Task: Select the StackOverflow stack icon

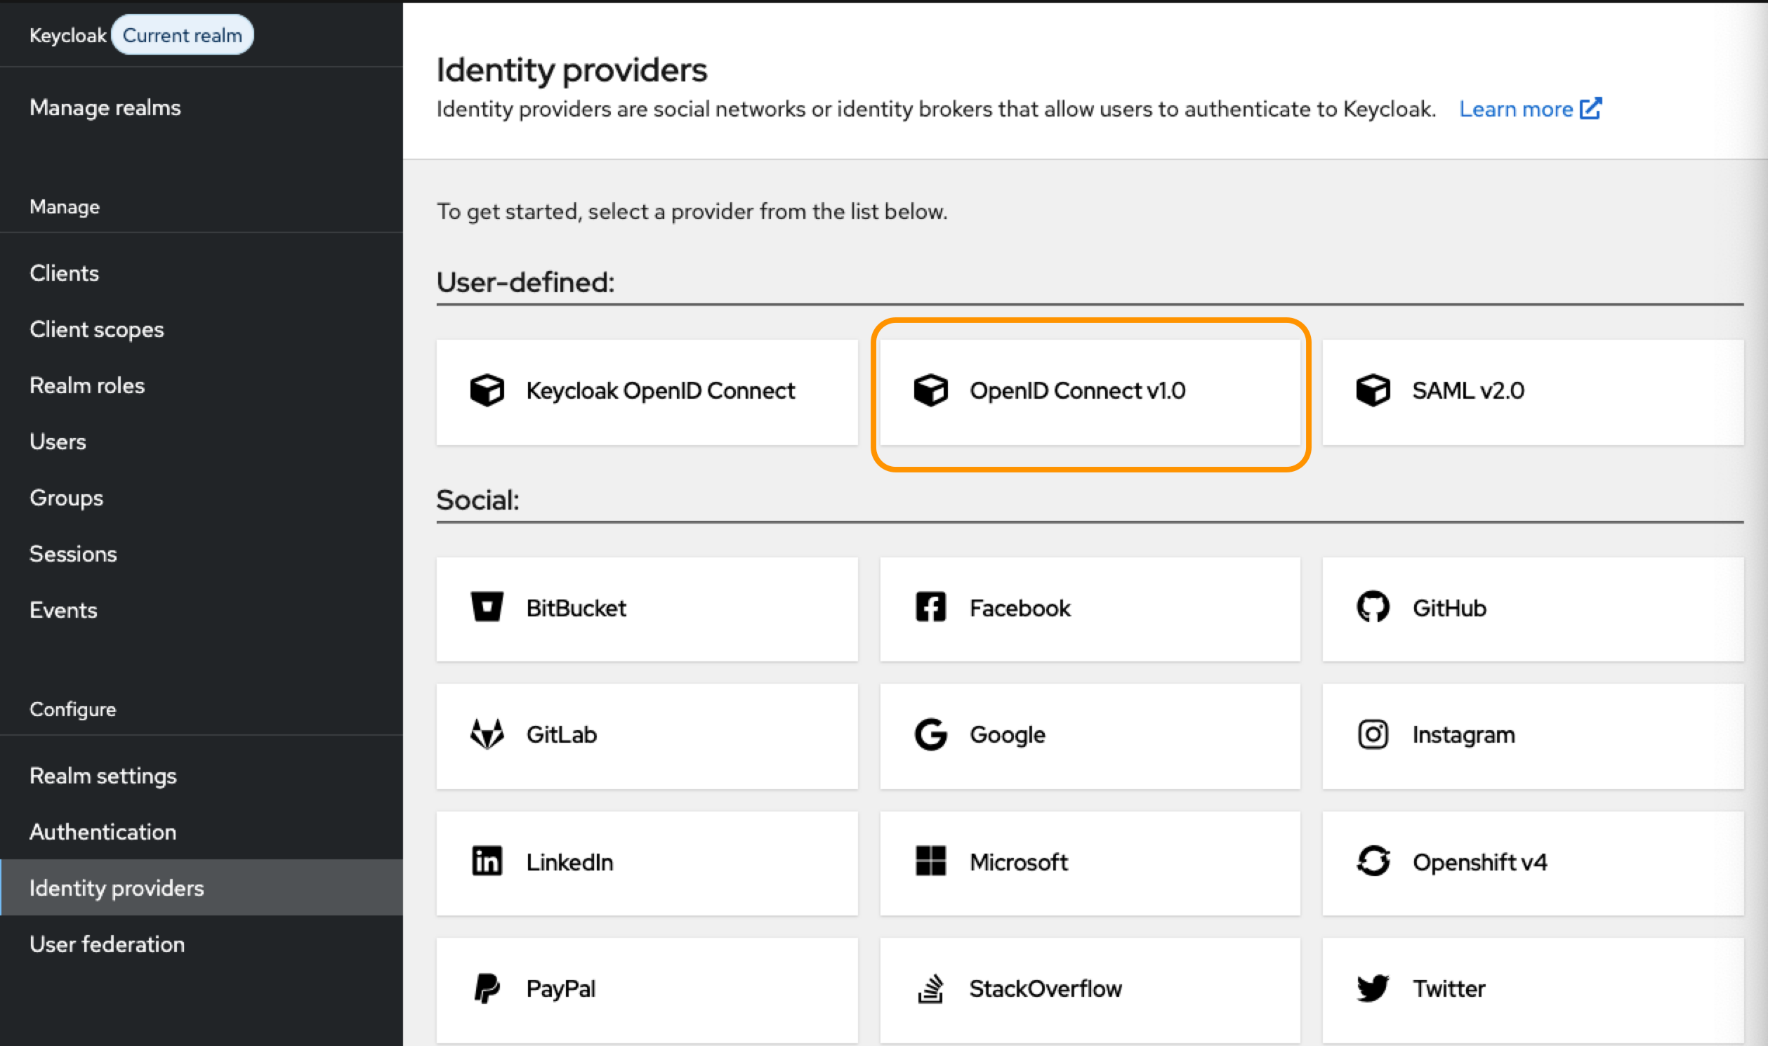Action: 930,988
